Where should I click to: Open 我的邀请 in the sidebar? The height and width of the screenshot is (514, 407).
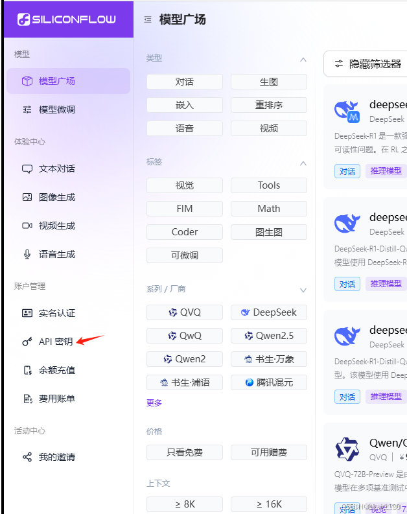[68, 457]
